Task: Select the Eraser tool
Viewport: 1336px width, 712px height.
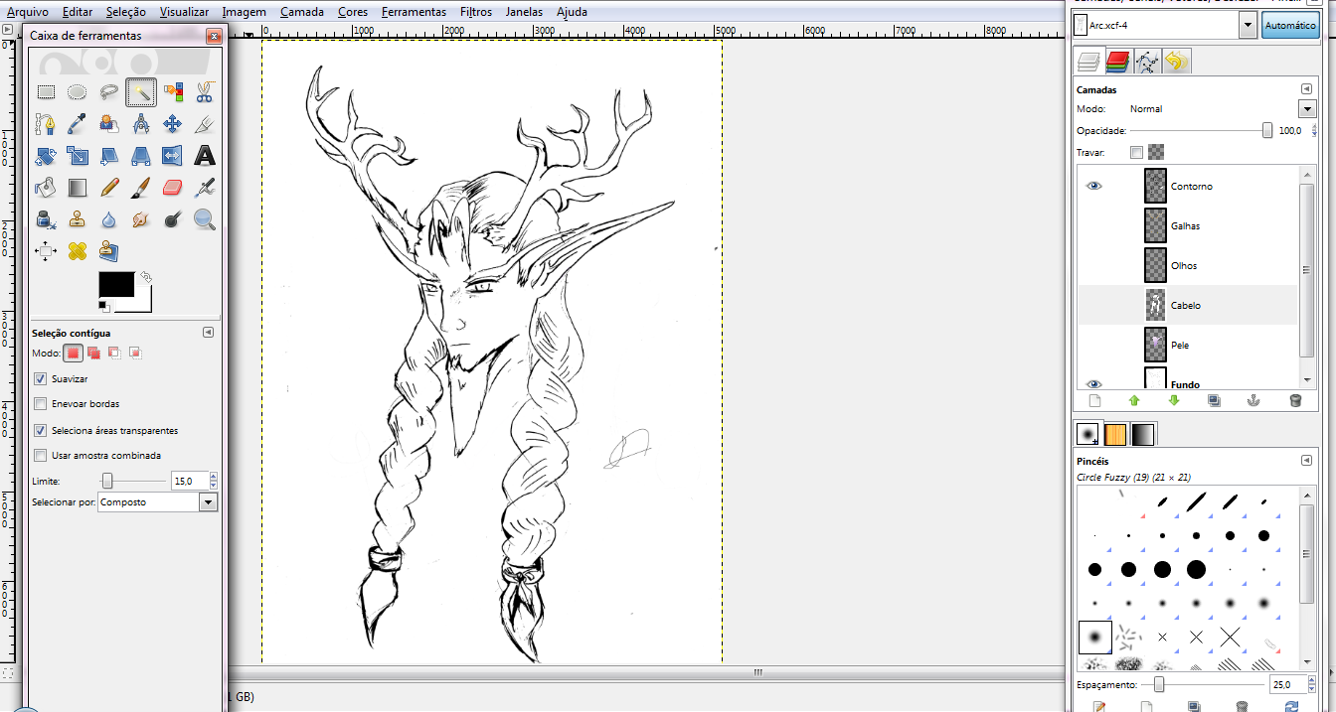Action: 172,187
